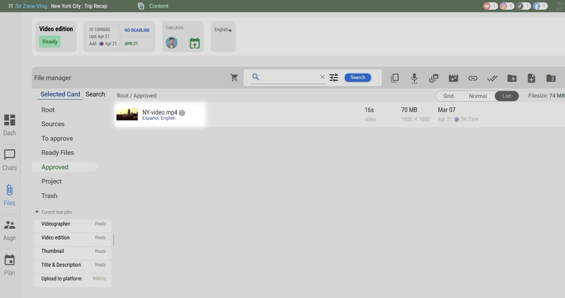
Task: Open the English language dropdown
Action: coord(223,30)
